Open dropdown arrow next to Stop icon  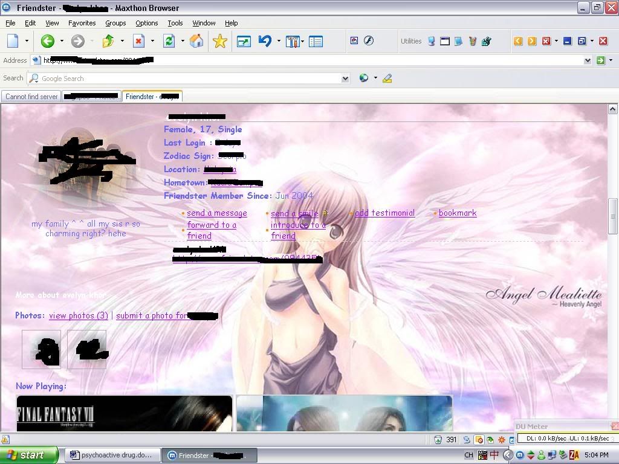click(152, 40)
